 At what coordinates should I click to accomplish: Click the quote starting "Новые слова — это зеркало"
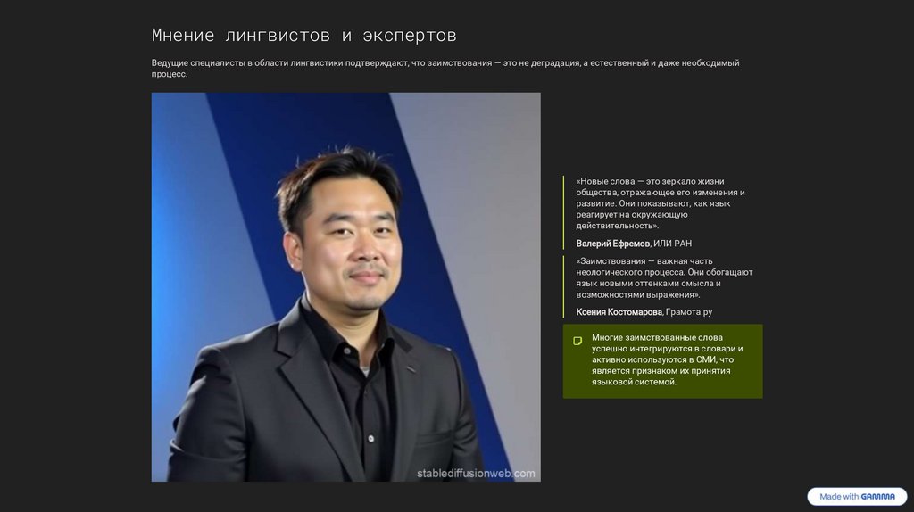661,203
